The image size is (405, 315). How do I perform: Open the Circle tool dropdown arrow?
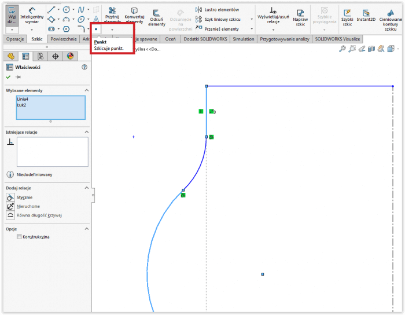coord(73,10)
